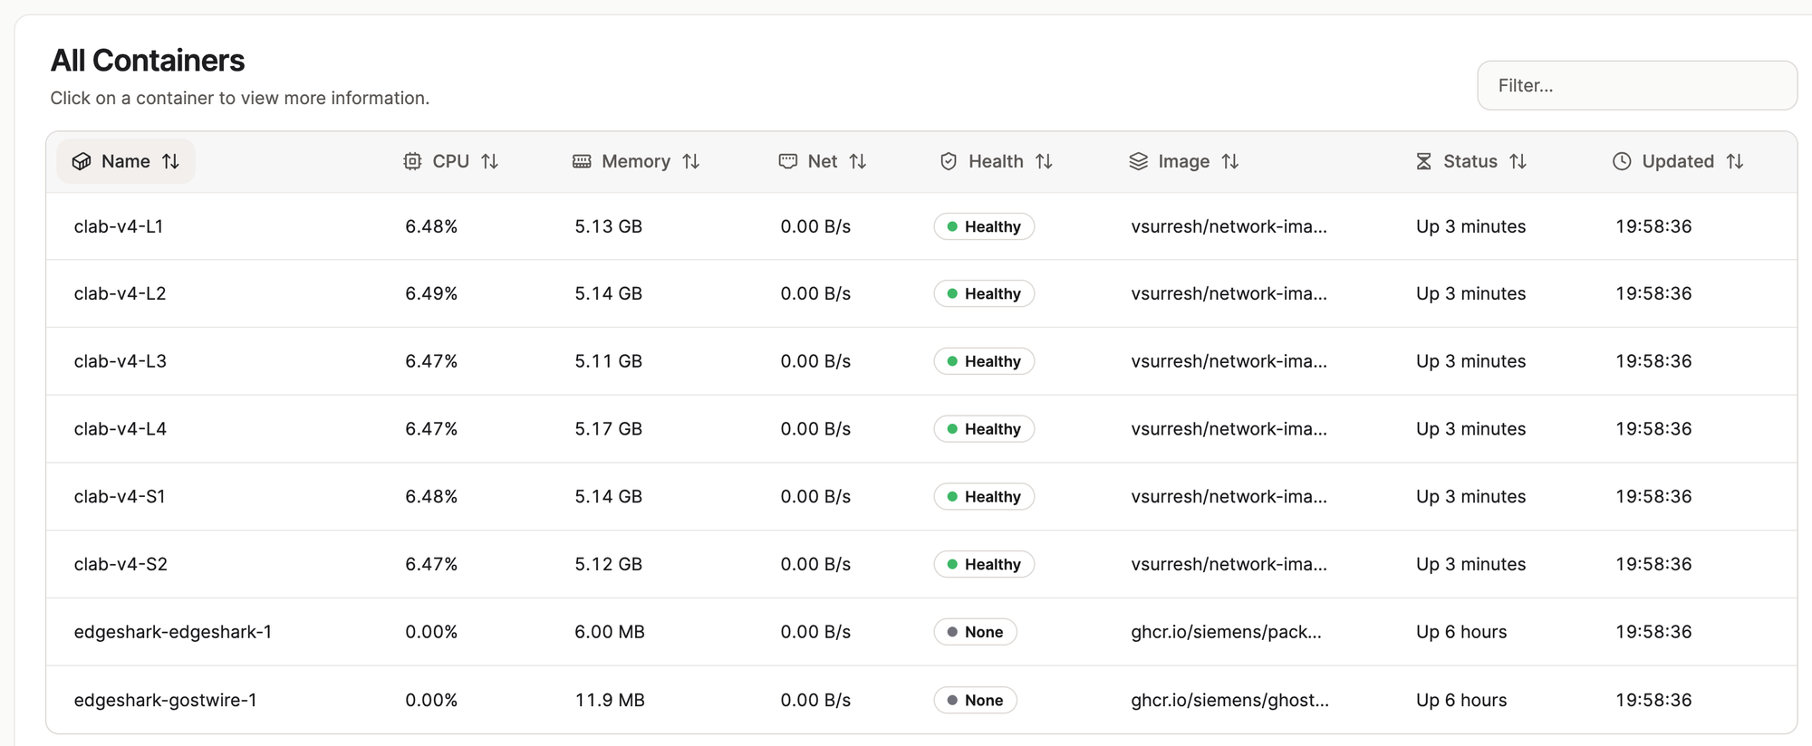Click the Healthy badge for clab-v4-L2

(984, 293)
